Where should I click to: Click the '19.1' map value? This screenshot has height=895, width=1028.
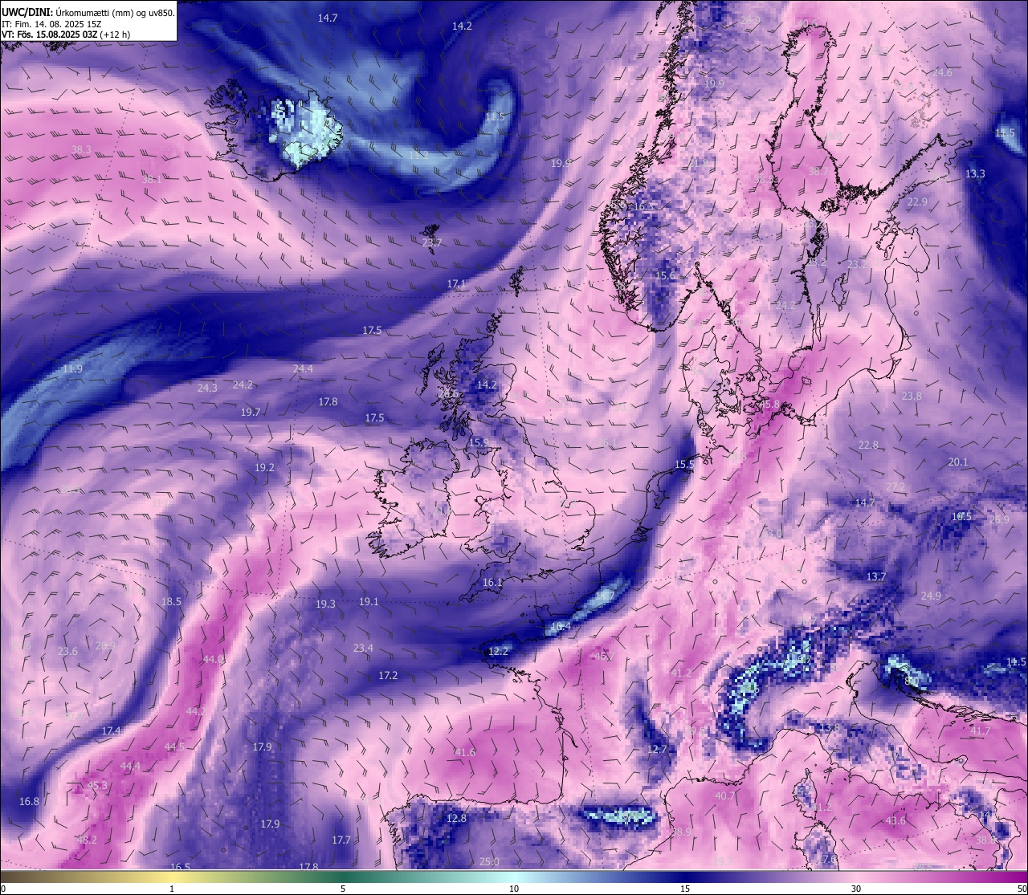point(369,601)
